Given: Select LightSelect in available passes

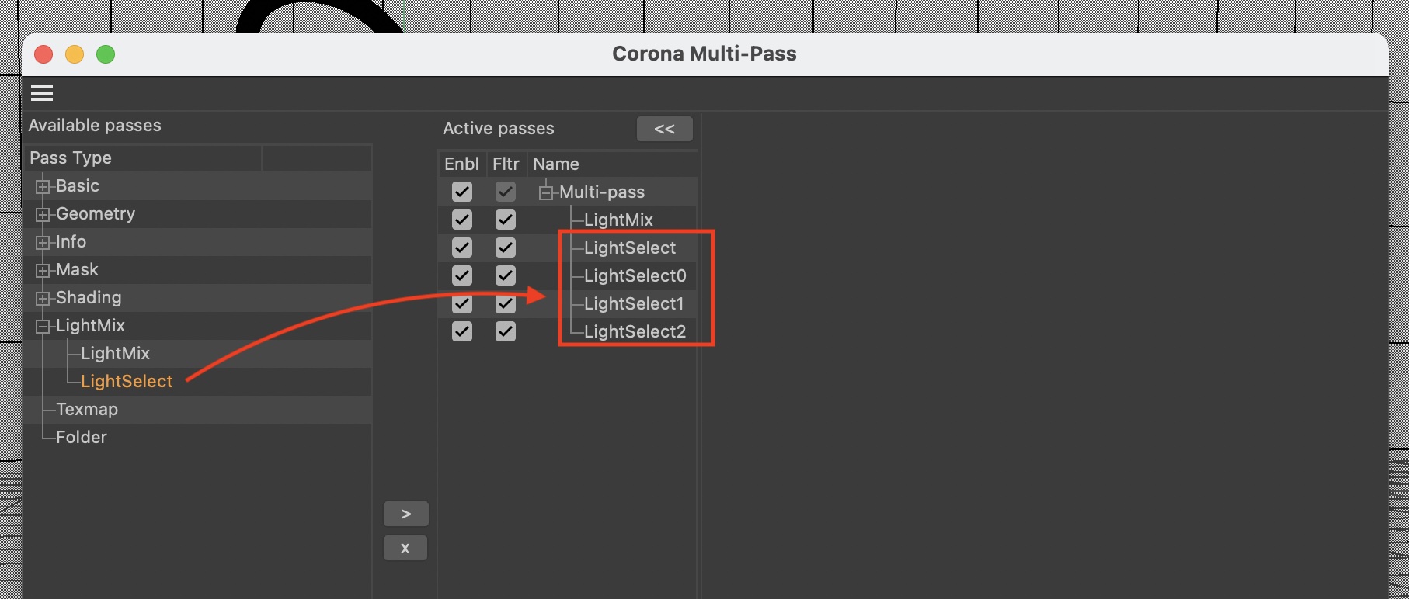Looking at the screenshot, I should tap(127, 381).
